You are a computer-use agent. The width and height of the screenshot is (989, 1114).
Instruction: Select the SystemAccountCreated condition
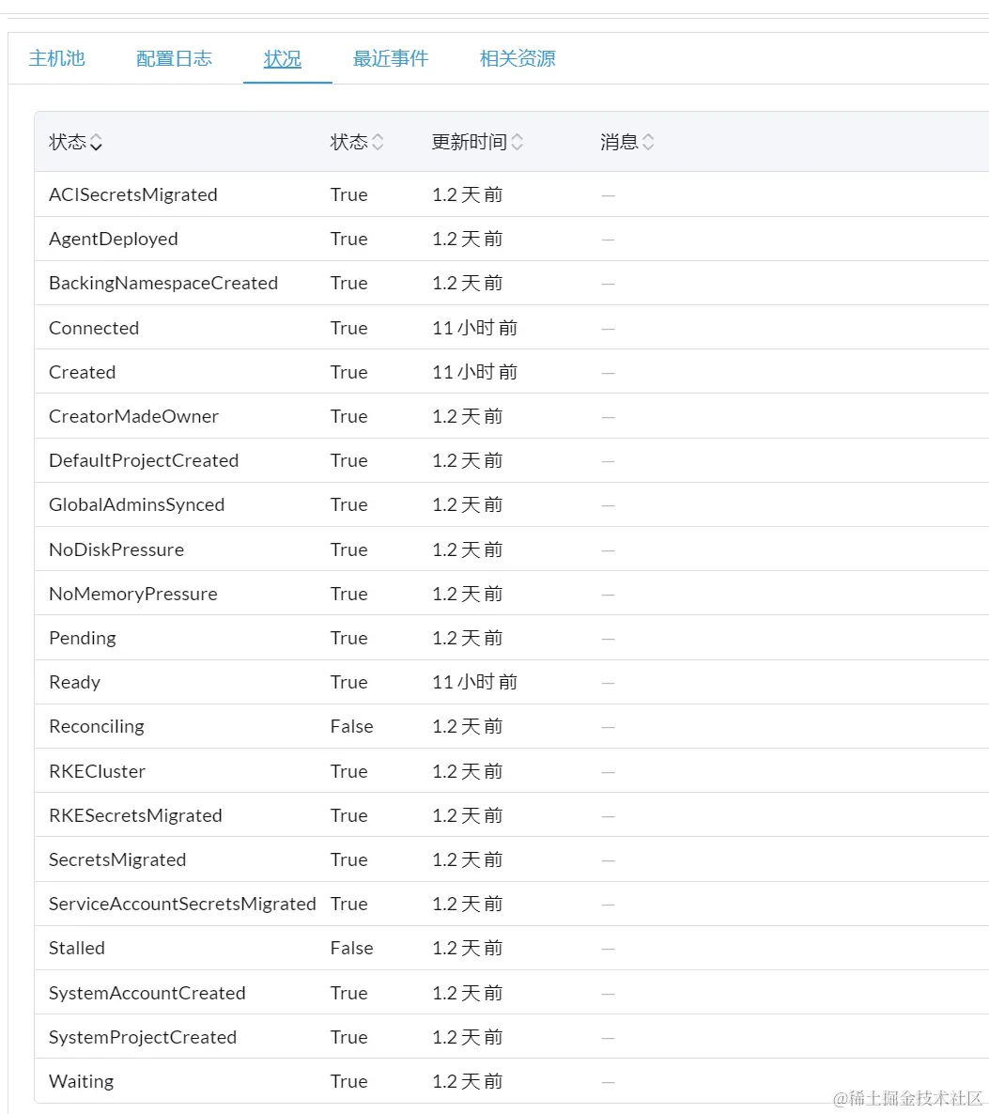(147, 993)
